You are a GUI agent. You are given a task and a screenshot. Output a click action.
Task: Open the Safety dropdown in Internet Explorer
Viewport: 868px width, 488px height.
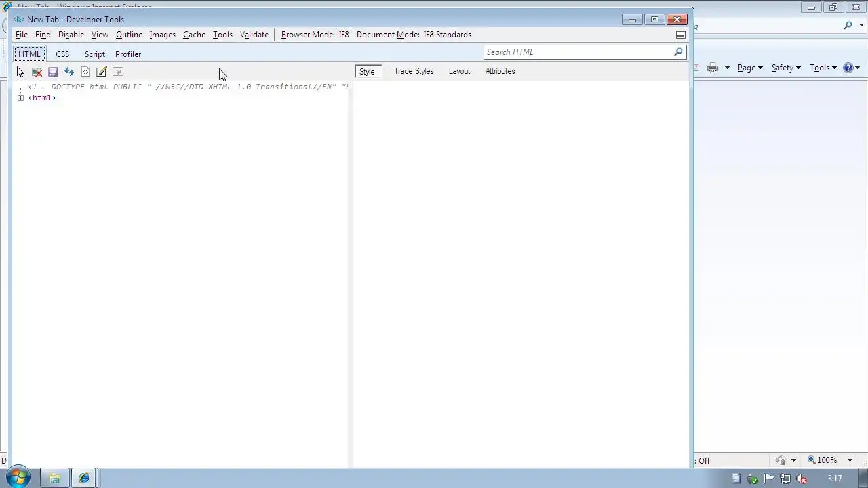[x=786, y=68]
